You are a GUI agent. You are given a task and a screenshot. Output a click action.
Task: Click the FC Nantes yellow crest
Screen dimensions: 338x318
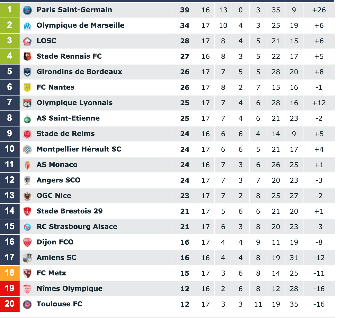pos(27,88)
